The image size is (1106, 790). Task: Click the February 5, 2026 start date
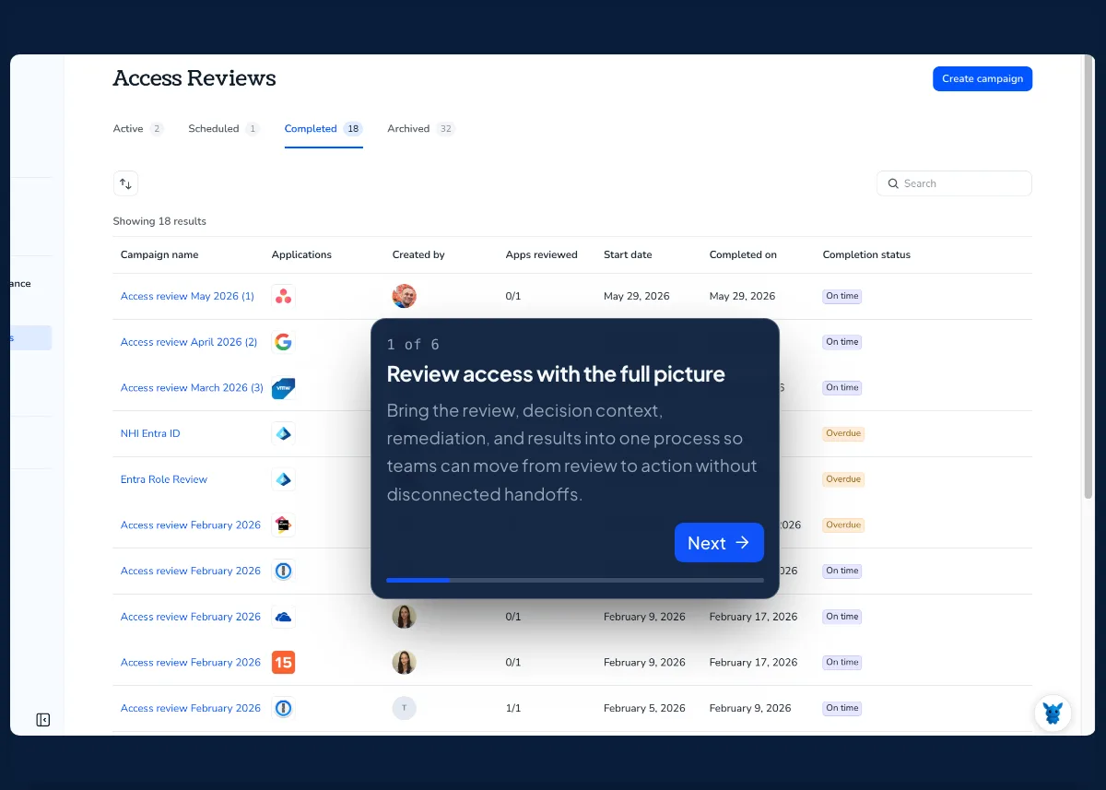(x=644, y=708)
